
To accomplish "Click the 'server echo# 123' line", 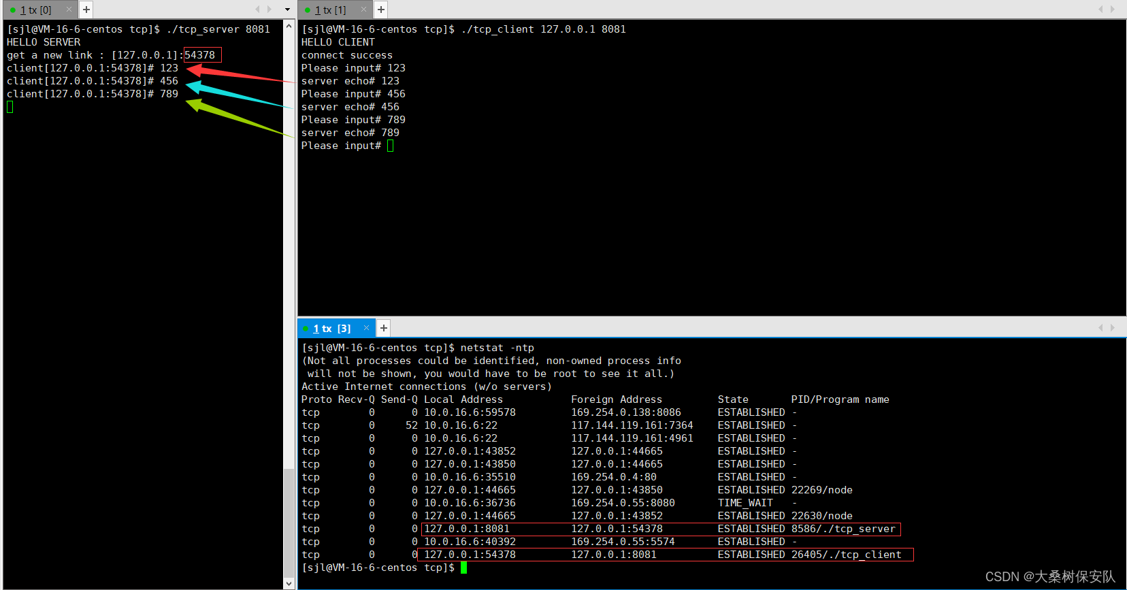I will (350, 81).
